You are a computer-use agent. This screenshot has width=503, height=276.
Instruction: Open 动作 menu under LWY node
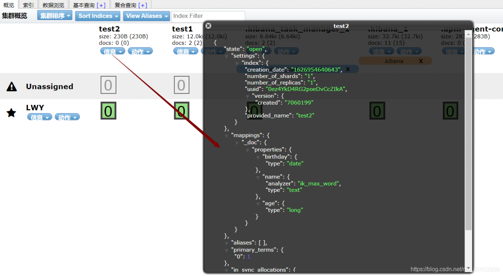(x=67, y=117)
